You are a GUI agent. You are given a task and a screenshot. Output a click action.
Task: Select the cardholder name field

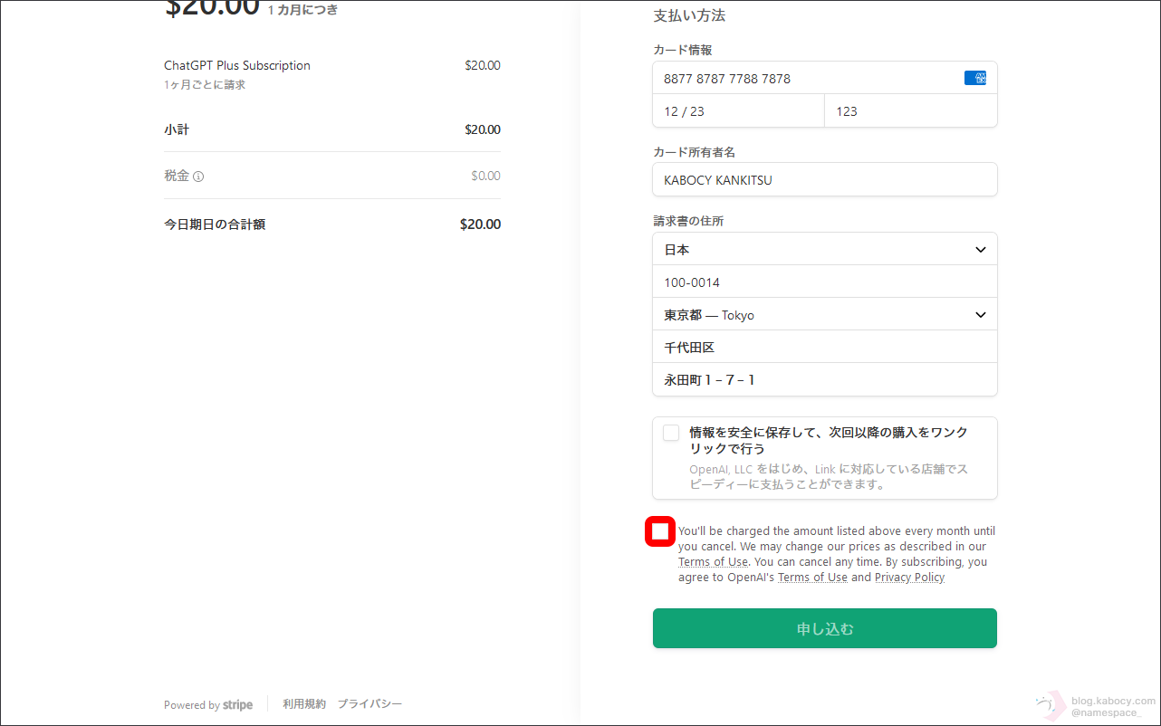tap(824, 179)
